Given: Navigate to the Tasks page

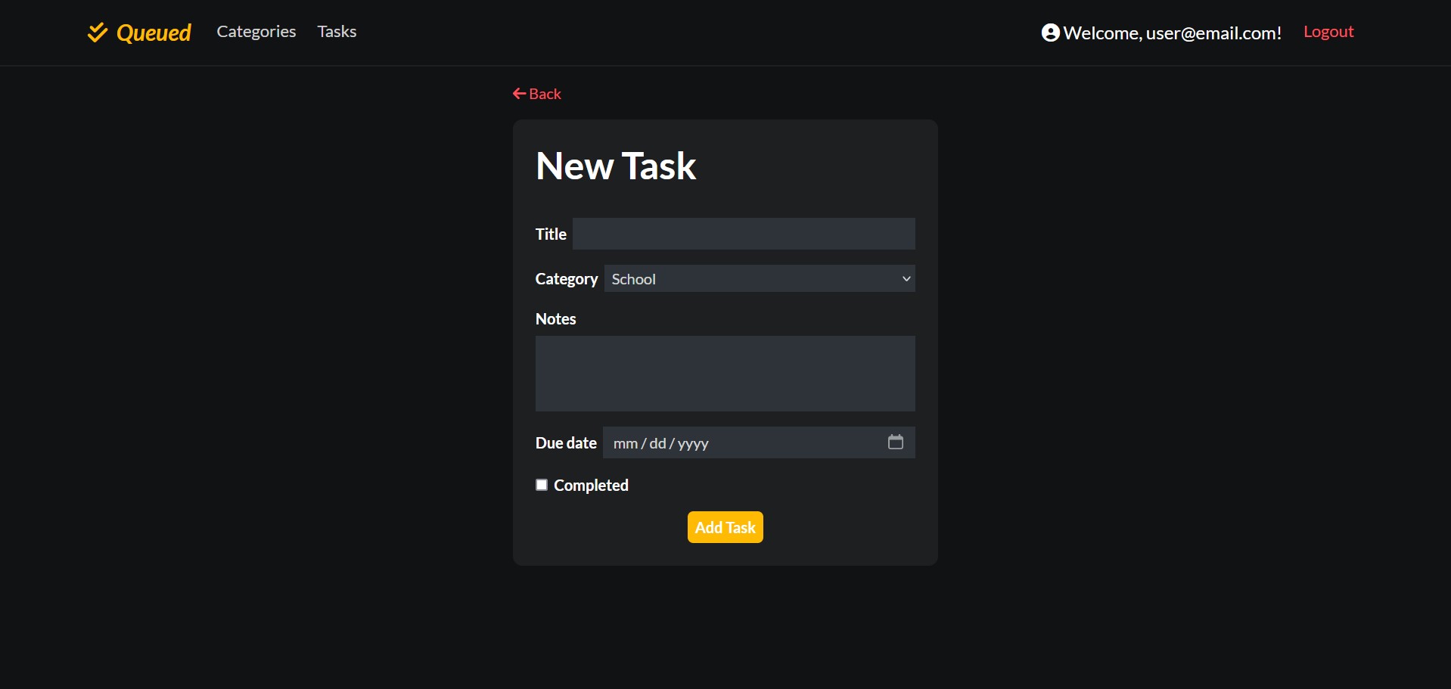Looking at the screenshot, I should click(336, 32).
